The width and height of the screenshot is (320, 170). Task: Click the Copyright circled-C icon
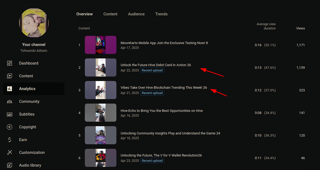click(10, 127)
